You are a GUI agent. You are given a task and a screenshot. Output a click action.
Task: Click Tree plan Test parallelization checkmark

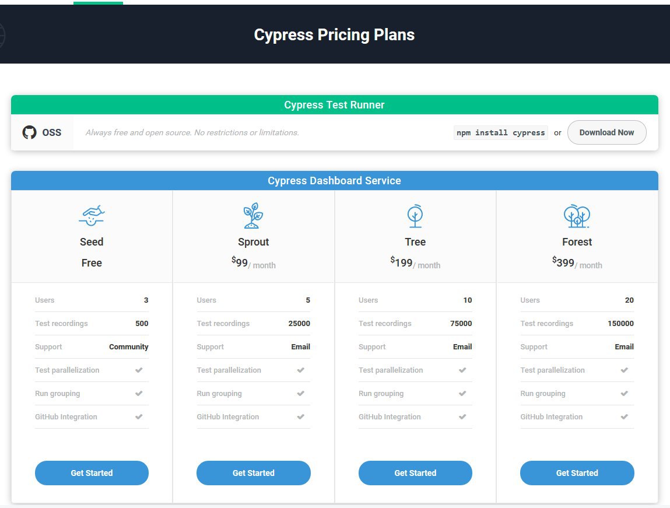coord(462,370)
